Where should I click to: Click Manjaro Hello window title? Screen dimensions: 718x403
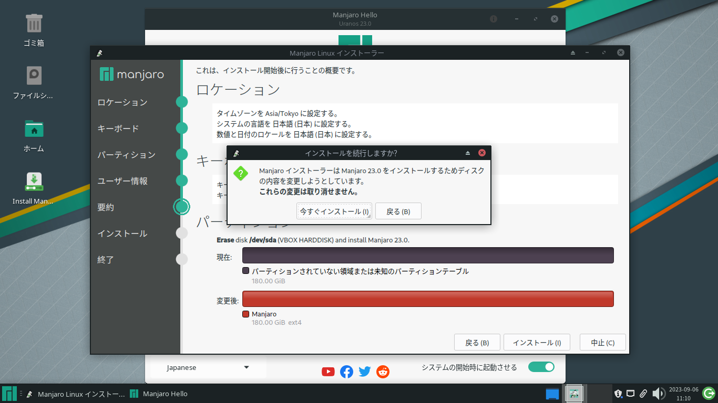coord(355,15)
